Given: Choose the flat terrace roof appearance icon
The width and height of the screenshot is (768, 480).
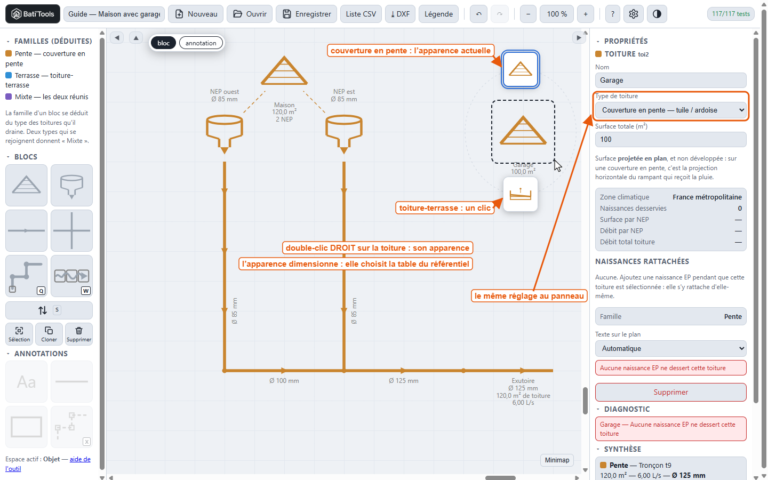Looking at the screenshot, I should 521,194.
